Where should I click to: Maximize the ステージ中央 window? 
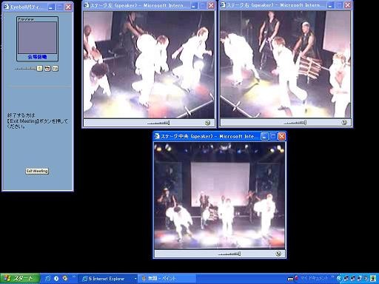point(273,136)
